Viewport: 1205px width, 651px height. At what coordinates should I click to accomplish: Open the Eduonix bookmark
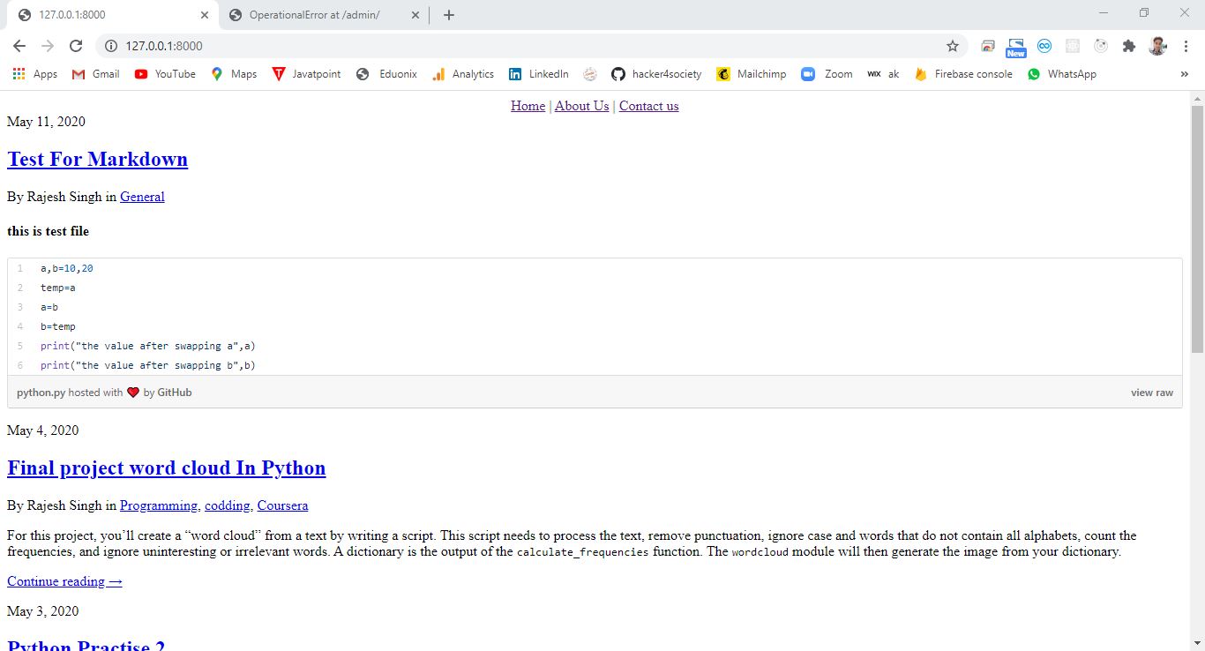(x=386, y=74)
